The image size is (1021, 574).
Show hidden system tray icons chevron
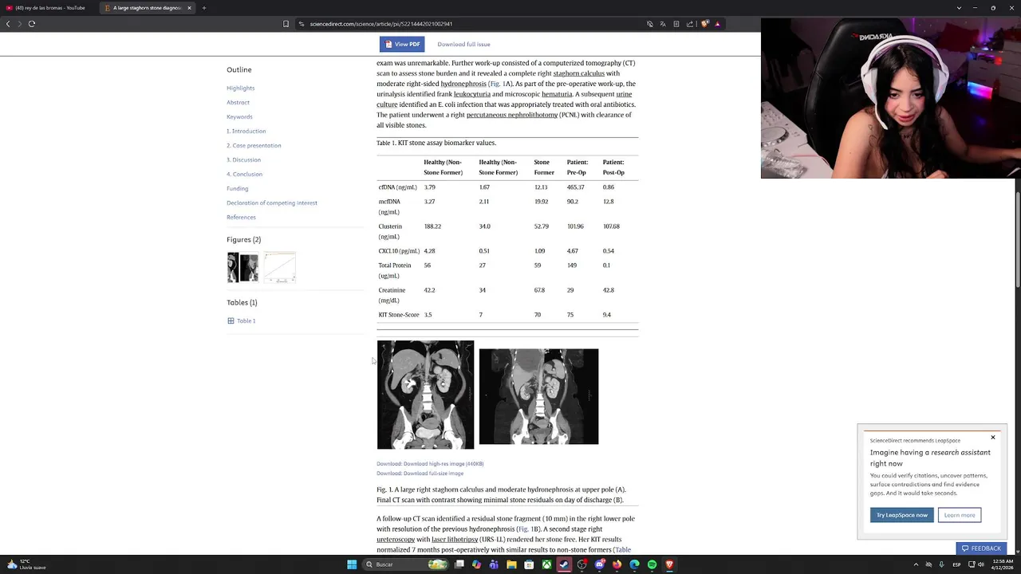tap(916, 564)
